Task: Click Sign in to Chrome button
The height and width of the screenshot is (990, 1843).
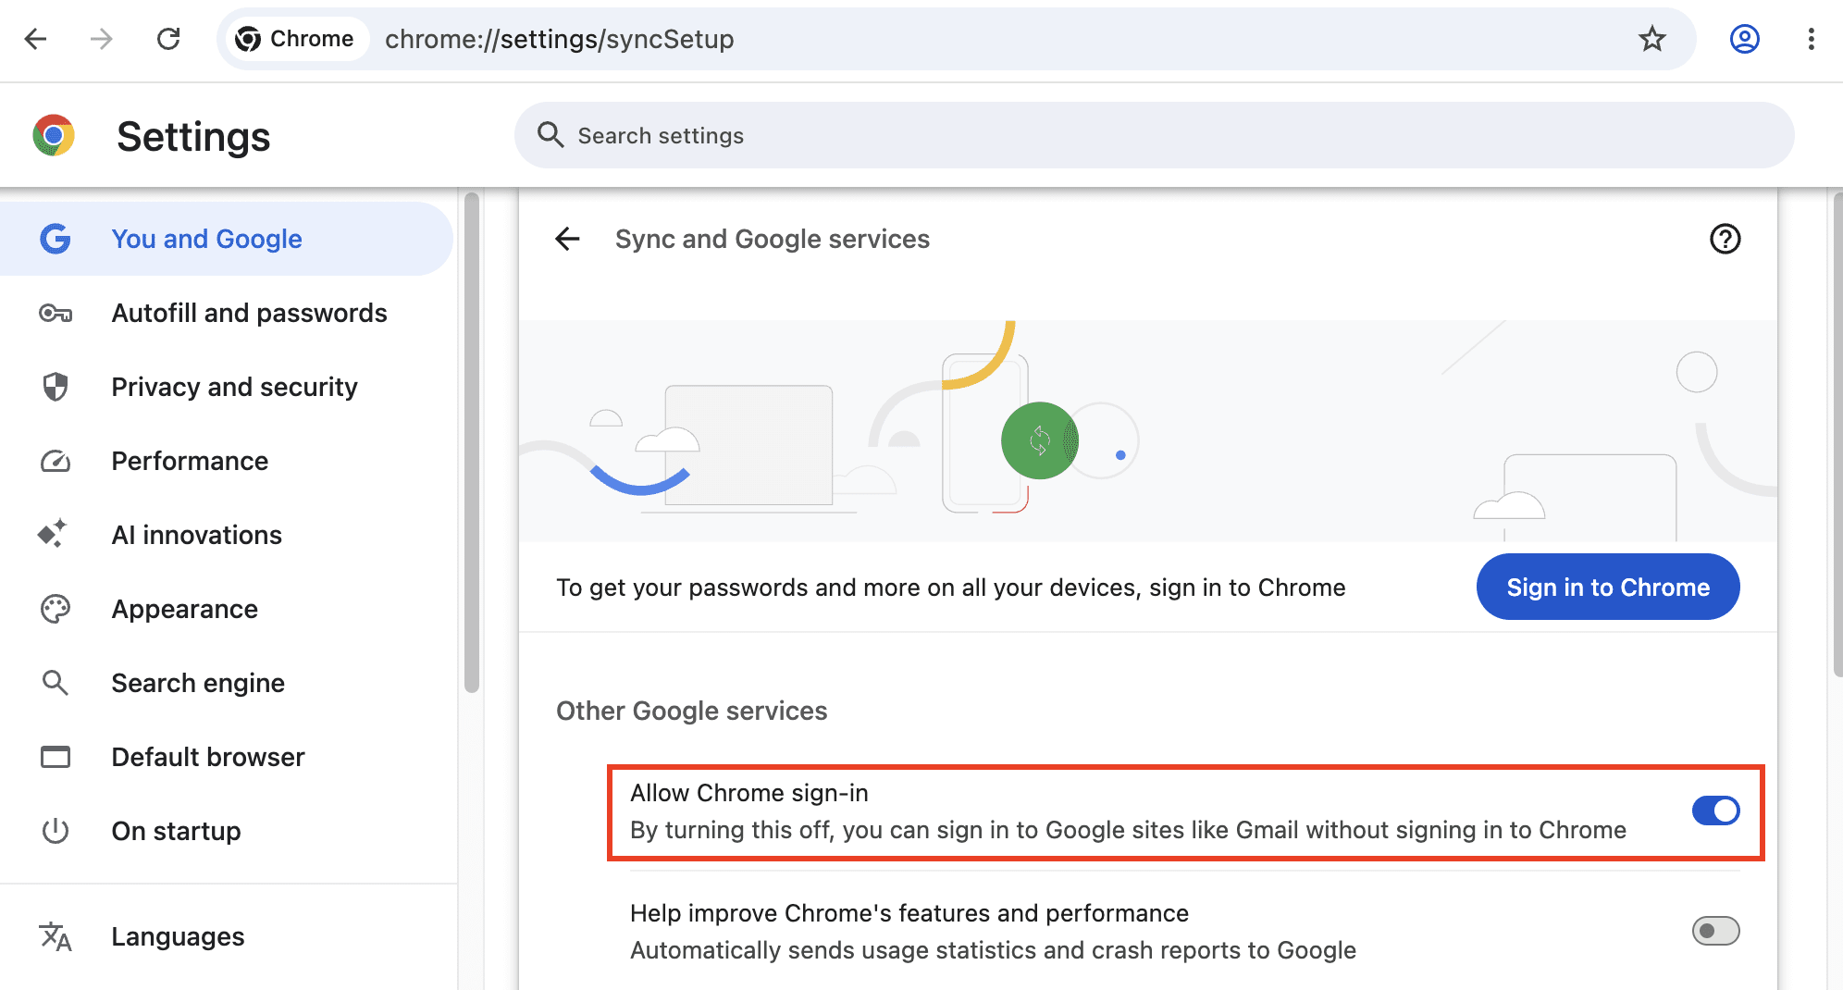Action: pyautogui.click(x=1607, y=587)
